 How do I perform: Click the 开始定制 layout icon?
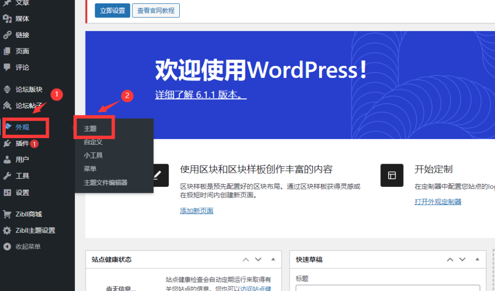pyautogui.click(x=392, y=175)
